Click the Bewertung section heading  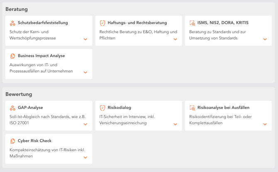pyautogui.click(x=19, y=94)
